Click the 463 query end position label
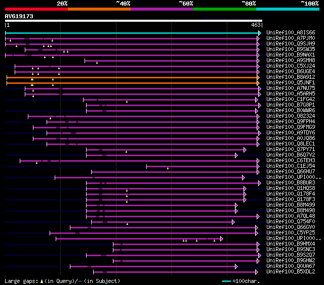Viewport: 324px width, 285px height. click(x=256, y=25)
